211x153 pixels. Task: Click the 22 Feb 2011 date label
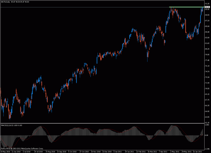pos(141,152)
